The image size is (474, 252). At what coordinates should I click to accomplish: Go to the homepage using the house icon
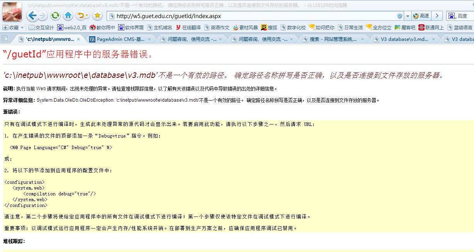click(68, 16)
